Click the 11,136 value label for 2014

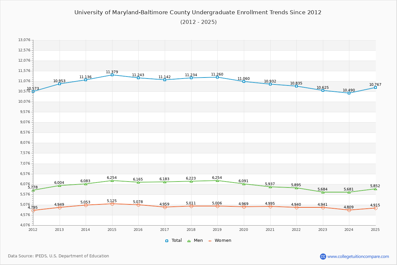tap(86, 77)
